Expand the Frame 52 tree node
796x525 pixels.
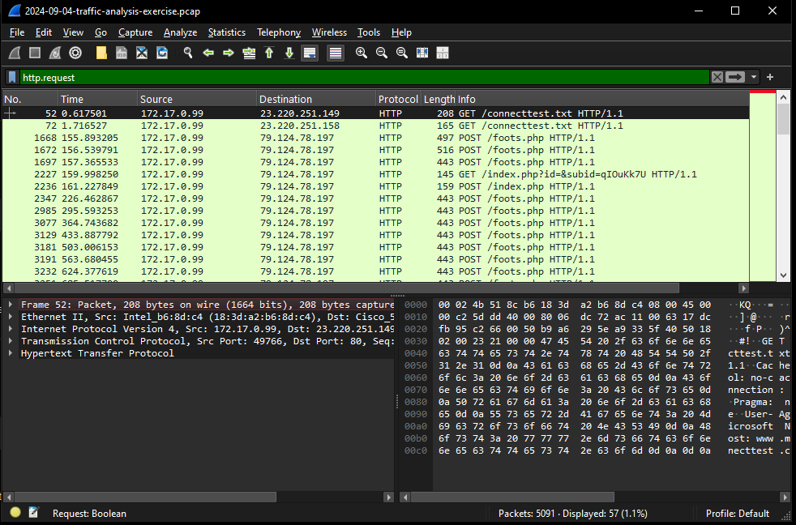(11, 305)
